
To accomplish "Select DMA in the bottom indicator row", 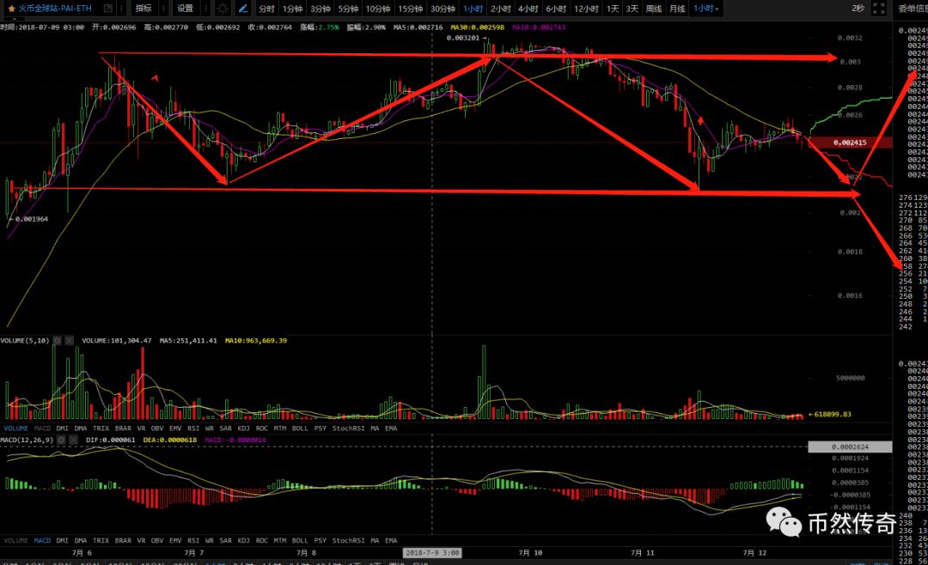I will 81,541.
